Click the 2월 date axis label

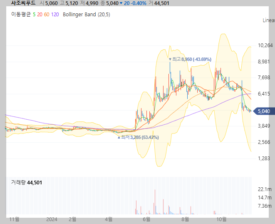point(72,219)
